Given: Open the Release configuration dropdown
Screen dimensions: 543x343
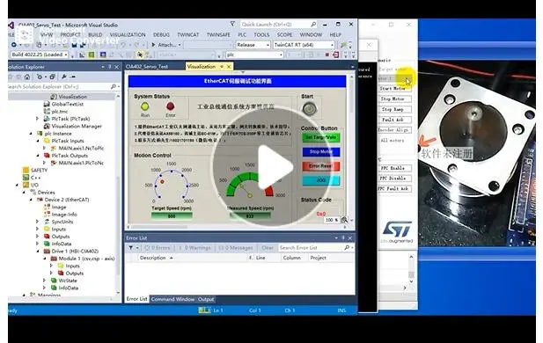Looking at the screenshot, I should pos(253,45).
